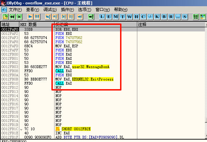The image size is (207, 142).
Task: Open the File menu 文件(F)
Action: point(15,10)
